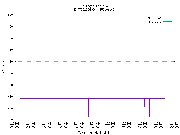Click the 'NPI bias' legend label
Viewport: 180px width, 135px height.
(x=155, y=18)
